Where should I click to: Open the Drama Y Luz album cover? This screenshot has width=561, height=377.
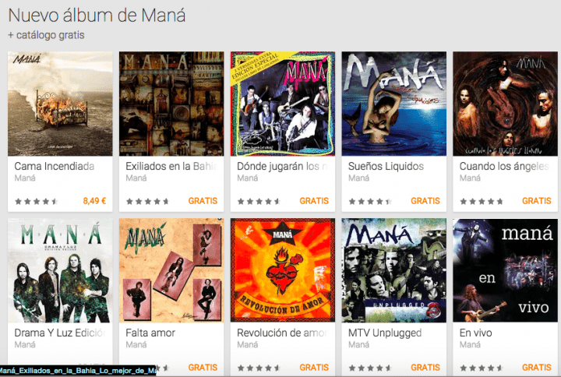60,270
